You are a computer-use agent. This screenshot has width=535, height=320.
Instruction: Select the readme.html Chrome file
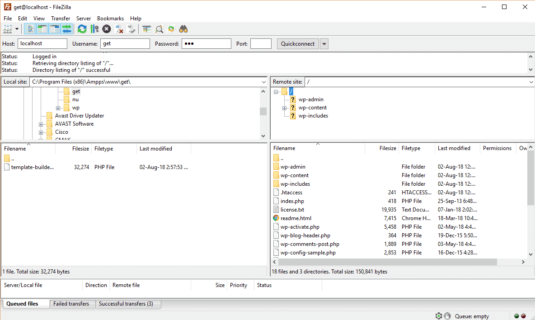[x=296, y=218]
